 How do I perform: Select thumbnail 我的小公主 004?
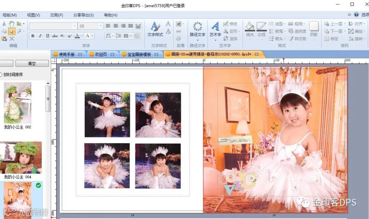pyautogui.click(x=21, y=157)
